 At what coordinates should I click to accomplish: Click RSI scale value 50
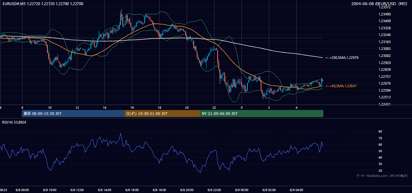tap(380, 151)
